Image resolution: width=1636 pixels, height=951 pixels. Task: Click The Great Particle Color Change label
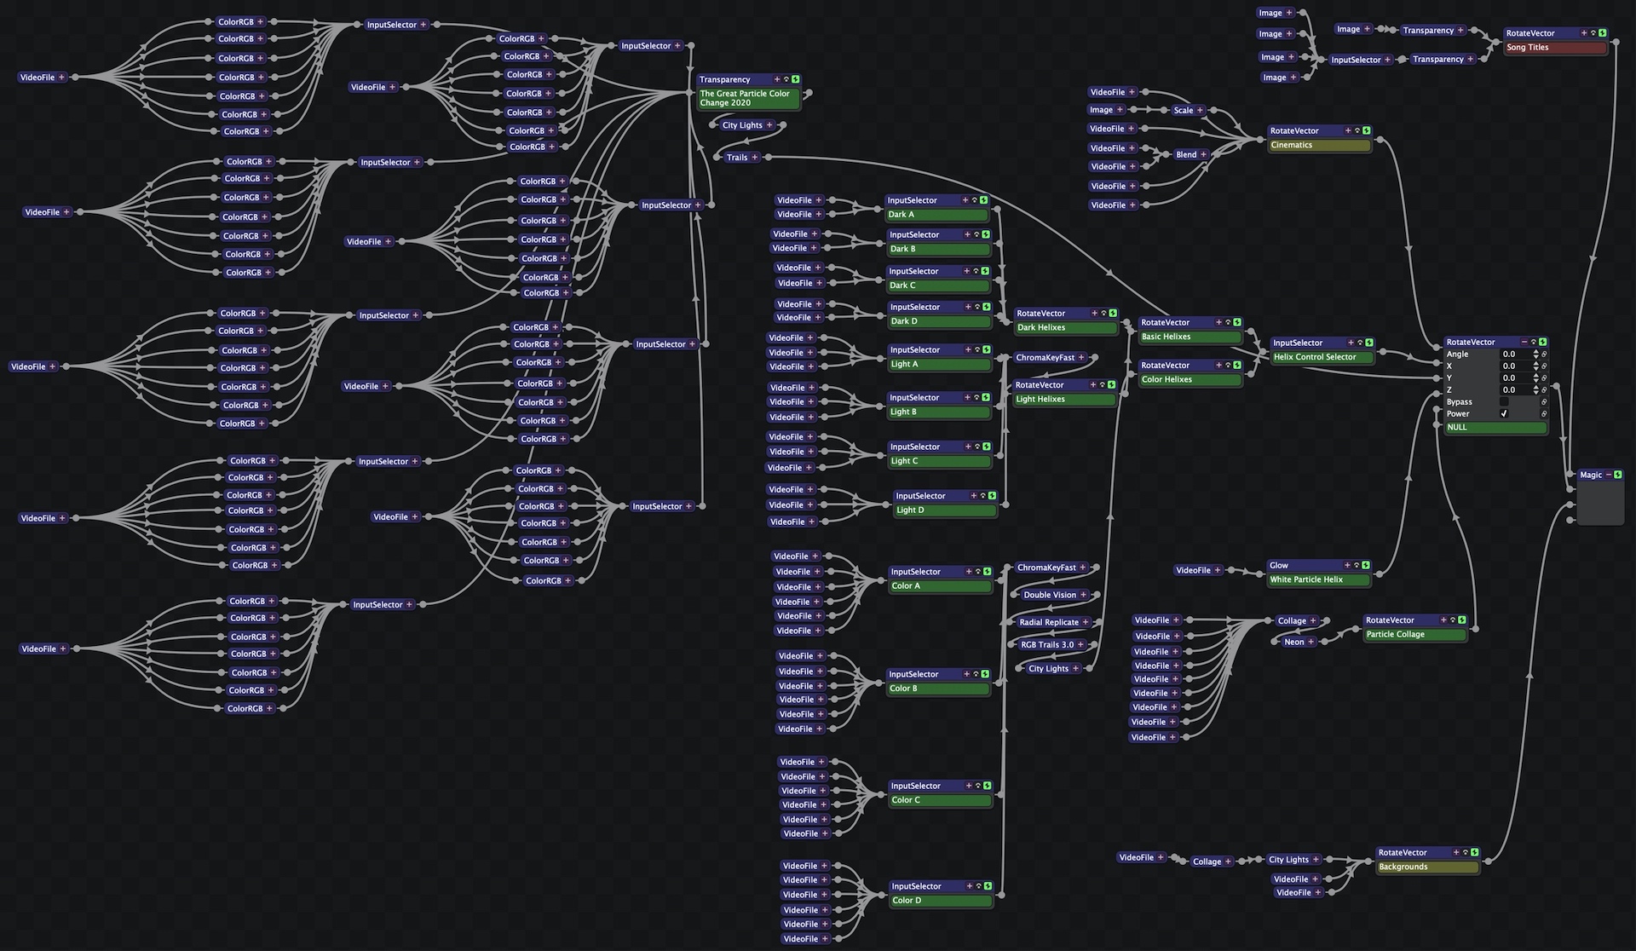pyautogui.click(x=749, y=98)
